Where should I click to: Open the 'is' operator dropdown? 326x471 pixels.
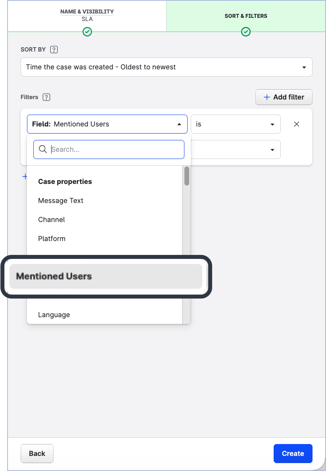[236, 124]
